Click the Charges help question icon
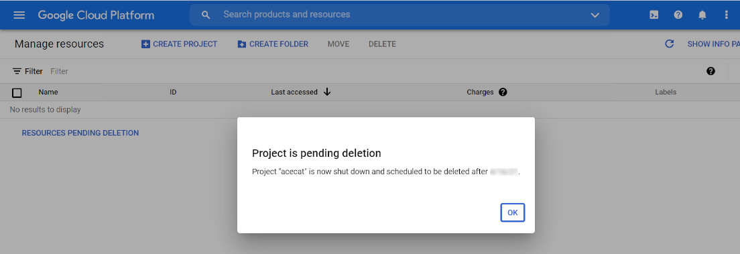The image size is (740, 254). click(503, 92)
